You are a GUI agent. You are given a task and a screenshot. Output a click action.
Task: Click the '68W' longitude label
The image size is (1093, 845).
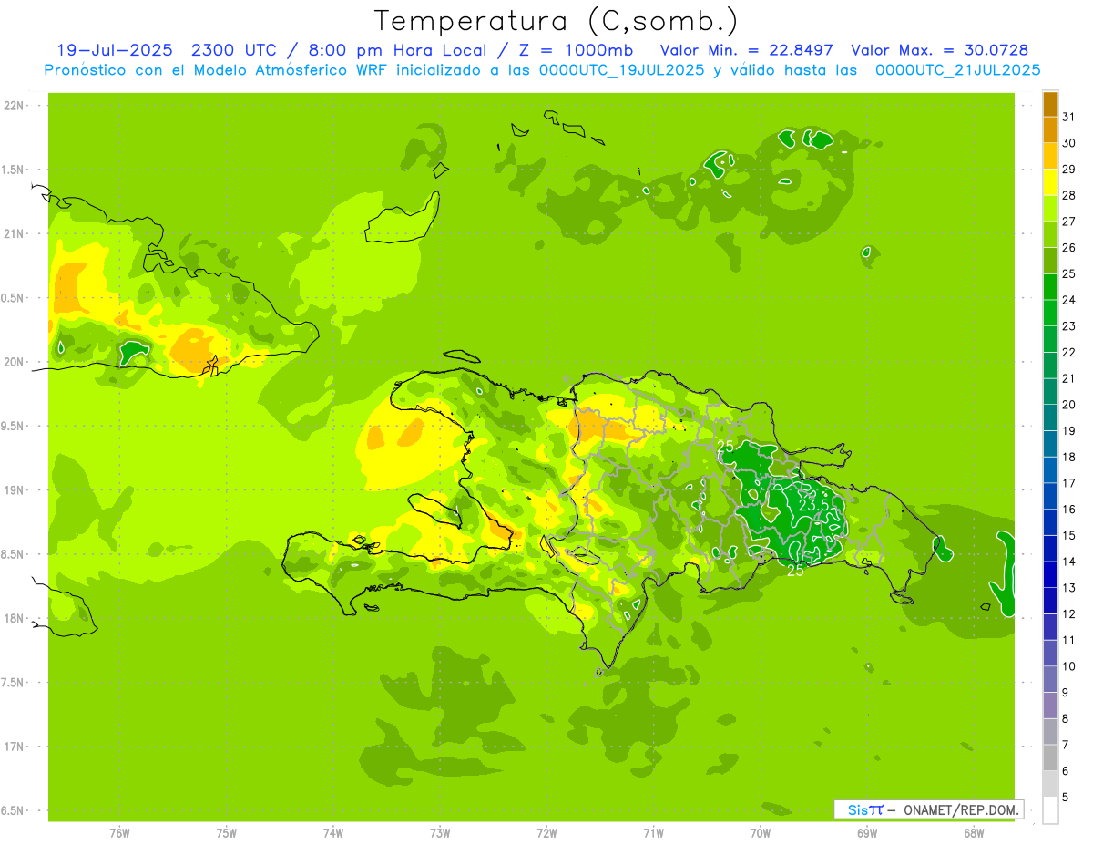974,833
